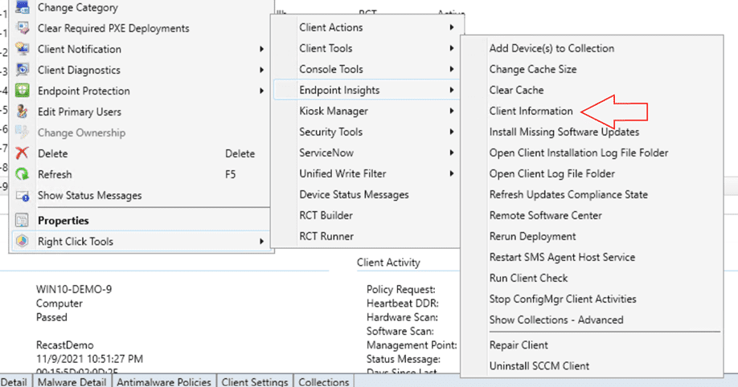738x387 pixels.
Task: Switch to the Client Settings tab
Action: (256, 382)
